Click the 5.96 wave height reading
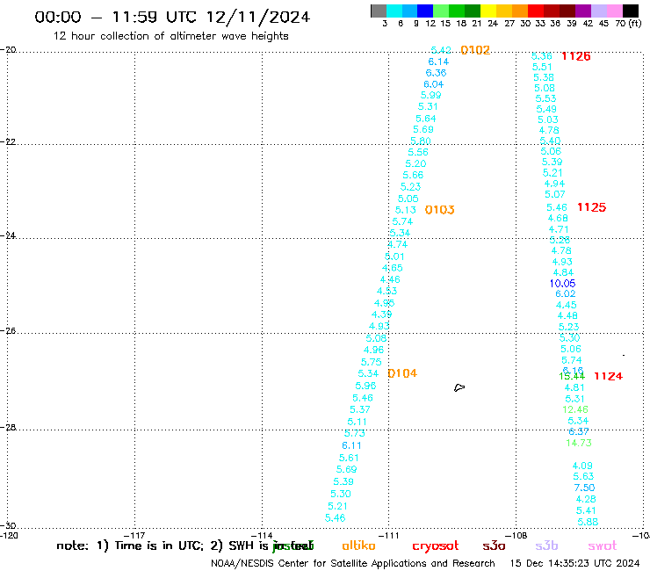 (x=365, y=386)
